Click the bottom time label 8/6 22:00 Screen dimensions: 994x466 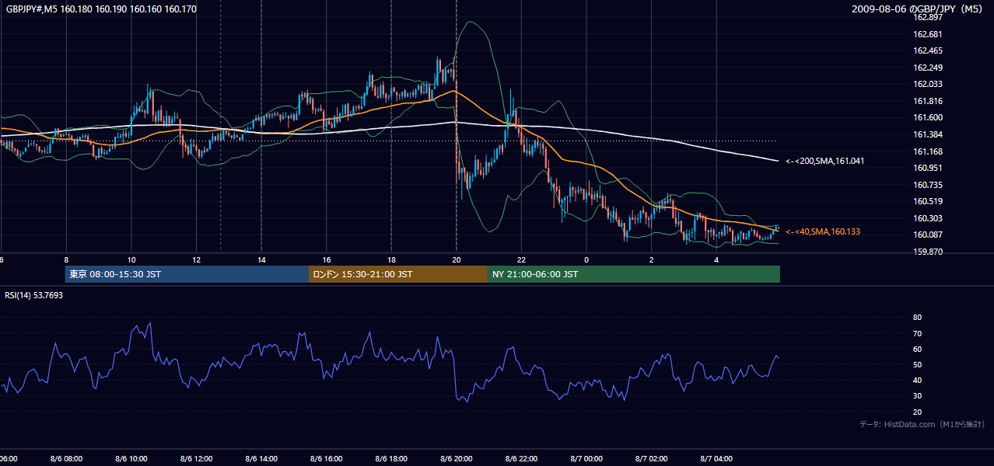tap(521, 459)
